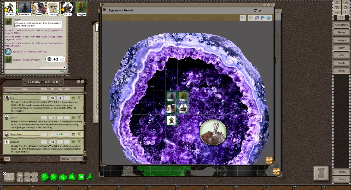
Task: Click the Modifier stack box
Action: [9, 177]
